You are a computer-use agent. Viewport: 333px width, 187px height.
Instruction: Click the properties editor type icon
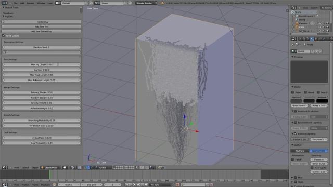pyautogui.click(x=293, y=39)
